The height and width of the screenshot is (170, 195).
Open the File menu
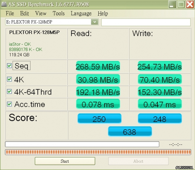pyautogui.click(x=10, y=13)
